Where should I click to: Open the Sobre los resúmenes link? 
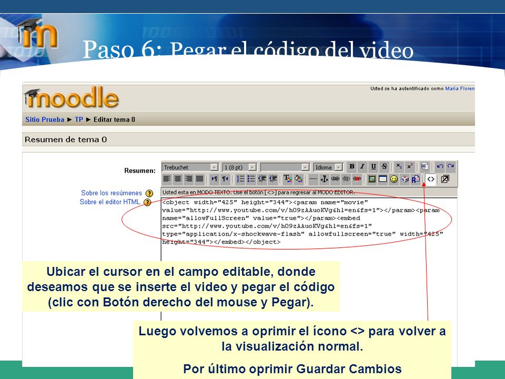[x=112, y=193]
